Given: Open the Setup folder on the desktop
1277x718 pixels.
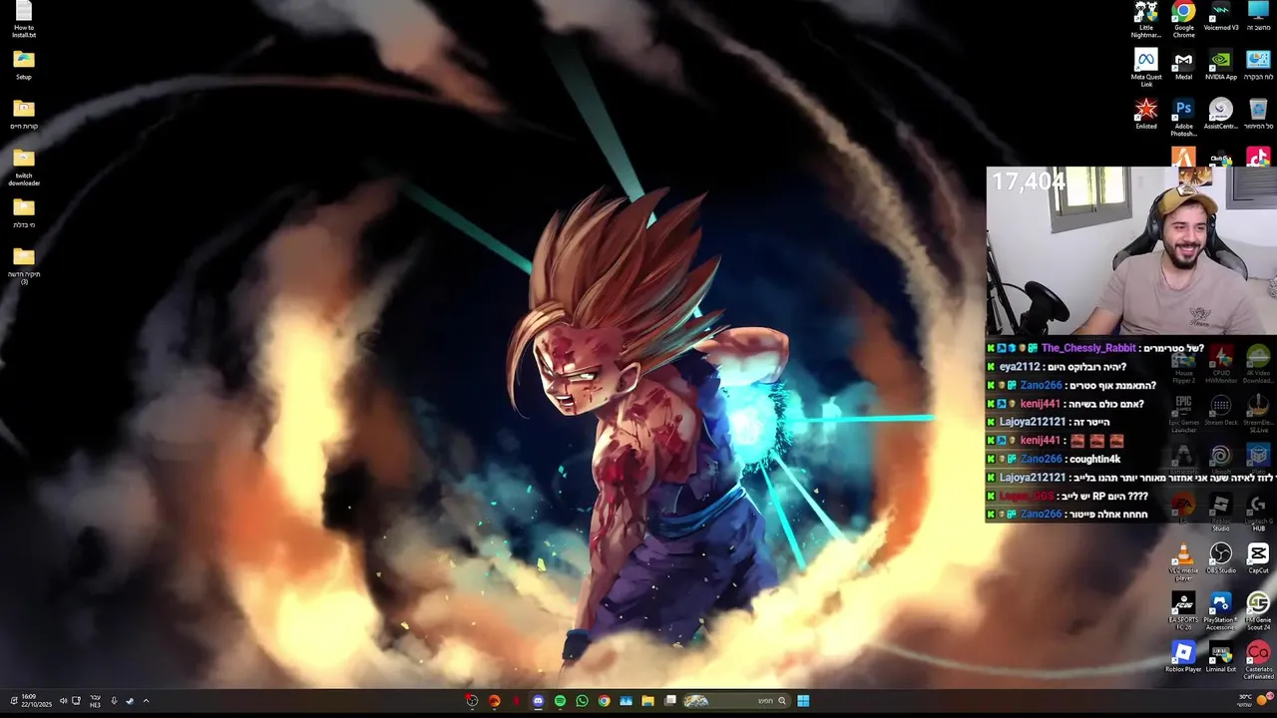Looking at the screenshot, I should tap(24, 66).
